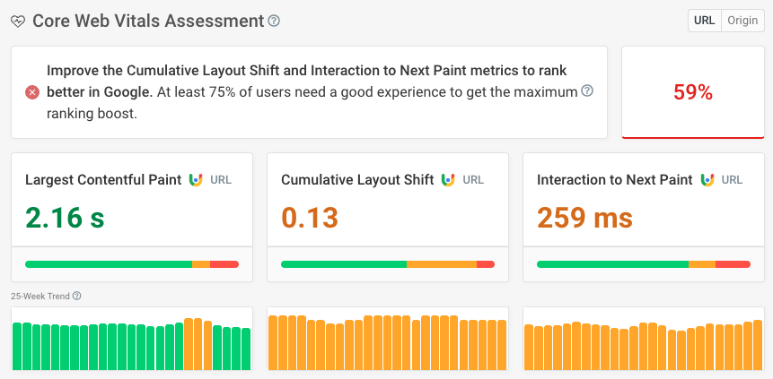Open help icon after maximum ranking boost text

coord(587,91)
